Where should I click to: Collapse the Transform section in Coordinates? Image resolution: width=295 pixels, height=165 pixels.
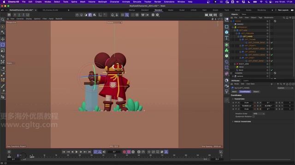[x=233, y=99]
